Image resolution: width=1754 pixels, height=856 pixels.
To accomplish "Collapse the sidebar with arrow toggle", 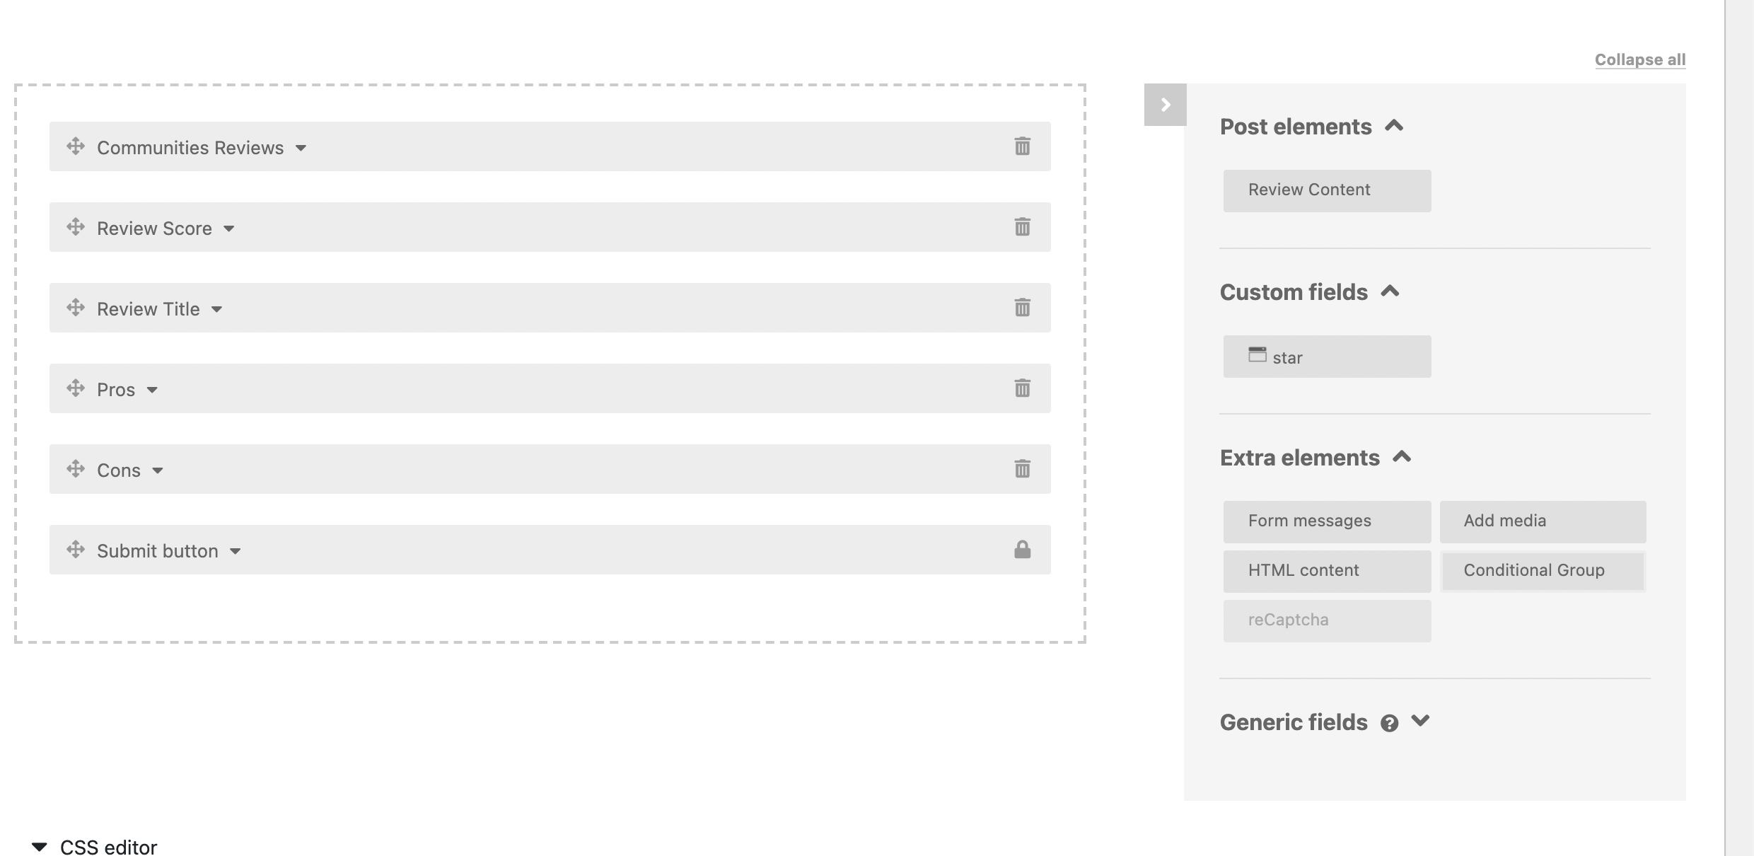I will coord(1165,105).
